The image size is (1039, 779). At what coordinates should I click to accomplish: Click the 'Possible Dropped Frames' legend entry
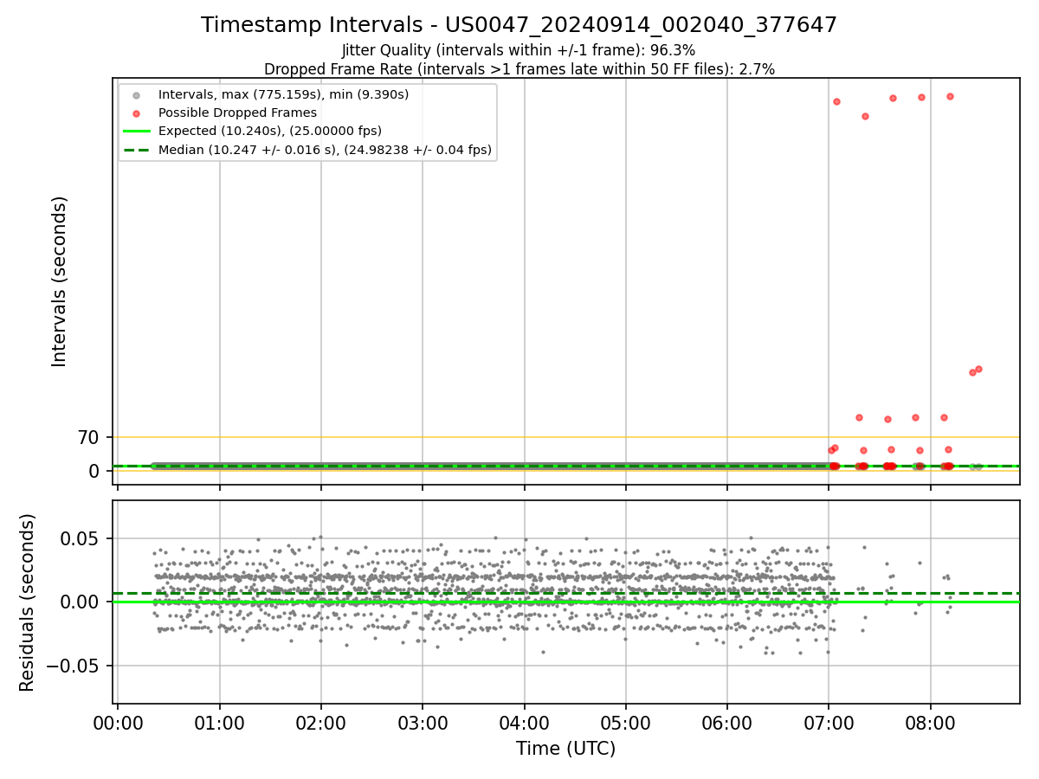click(237, 113)
